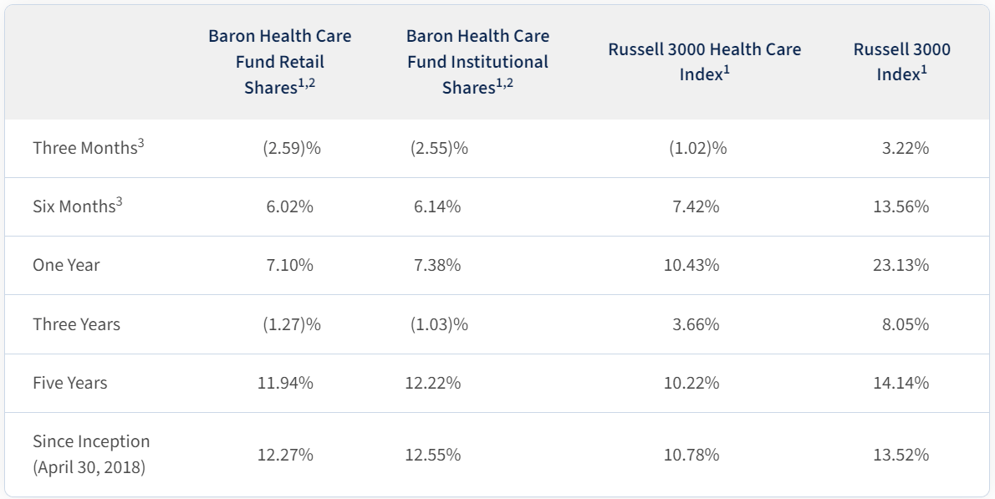995x499 pixels.
Task: Click the 12.55% since-inception Institutional value
Action: point(432,455)
